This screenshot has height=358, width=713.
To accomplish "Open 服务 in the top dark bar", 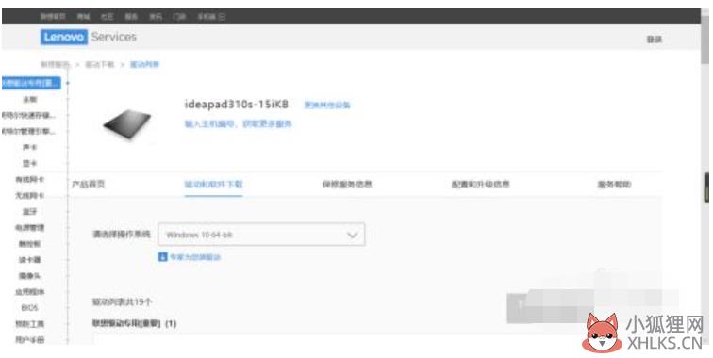I will pos(131,17).
